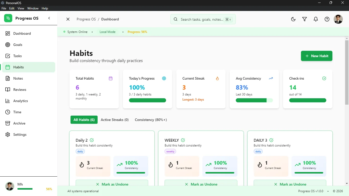349x196 pixels.
Task: Click the All systems operational footer text
Action: pos(83,191)
